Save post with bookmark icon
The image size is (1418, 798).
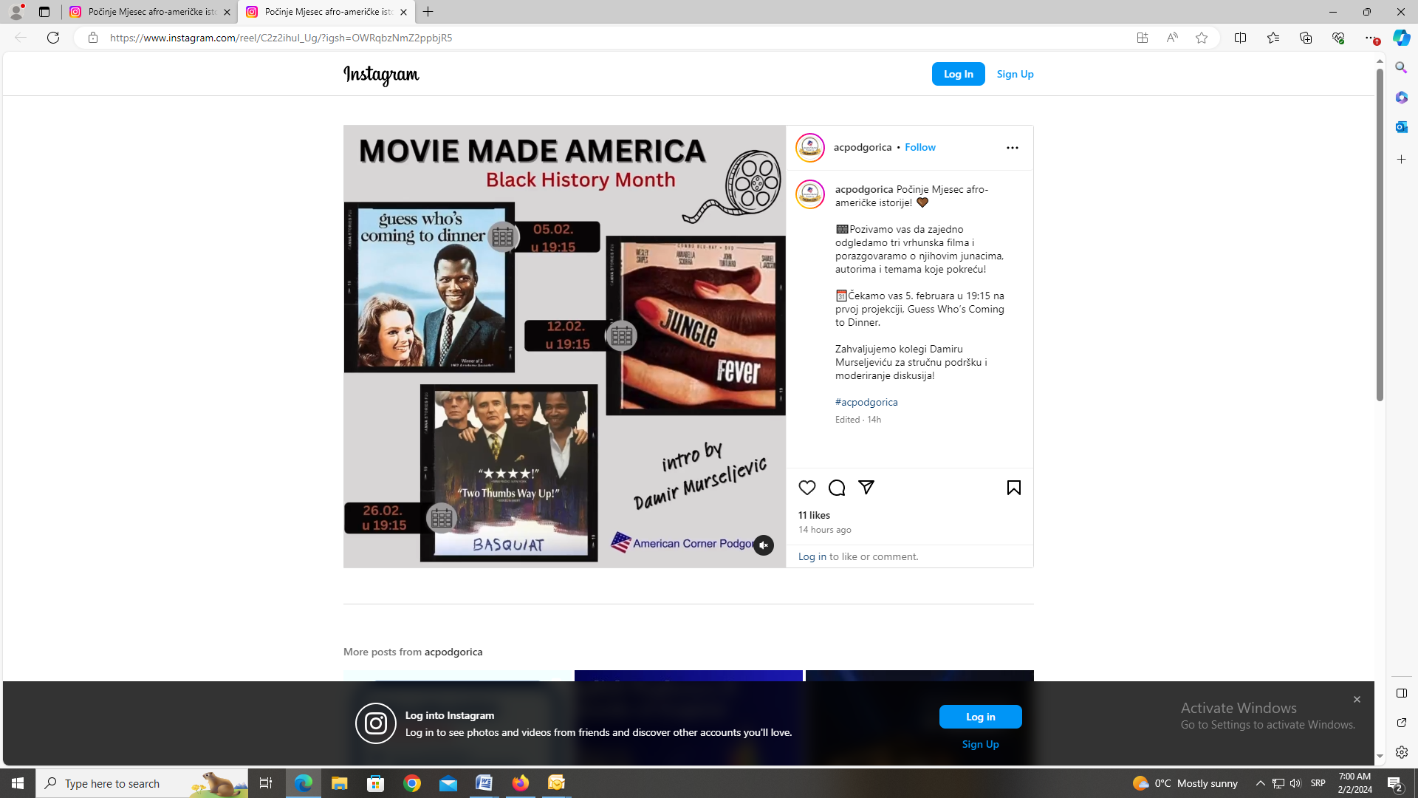click(x=1013, y=488)
